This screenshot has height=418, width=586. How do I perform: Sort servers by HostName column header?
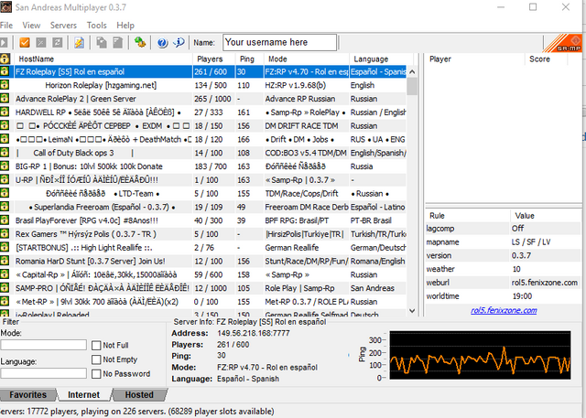103,59
